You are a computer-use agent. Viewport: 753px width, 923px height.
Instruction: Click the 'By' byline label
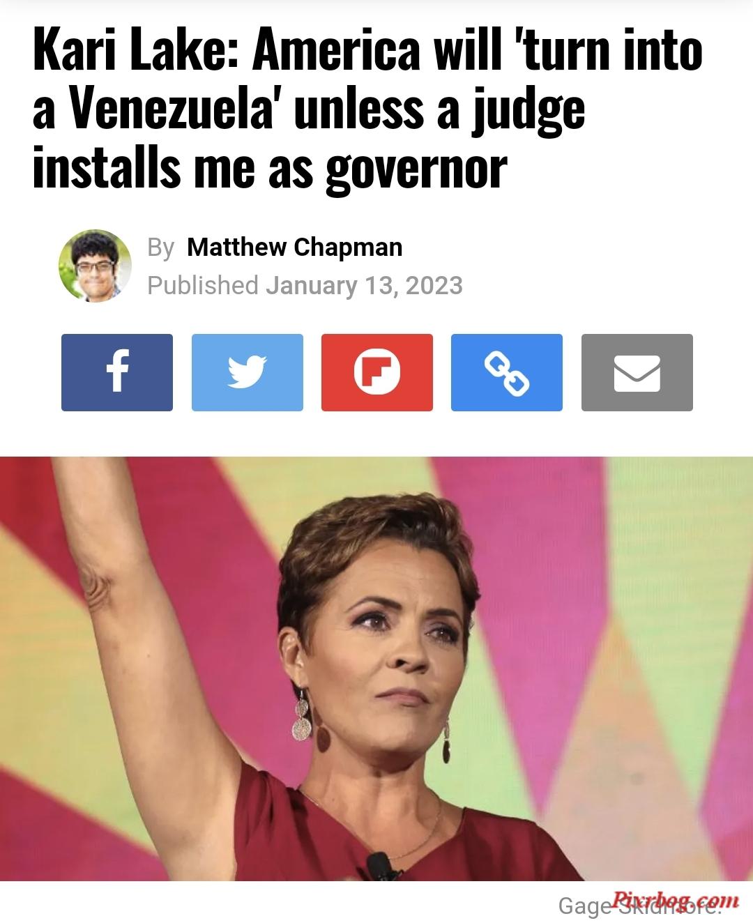click(161, 247)
